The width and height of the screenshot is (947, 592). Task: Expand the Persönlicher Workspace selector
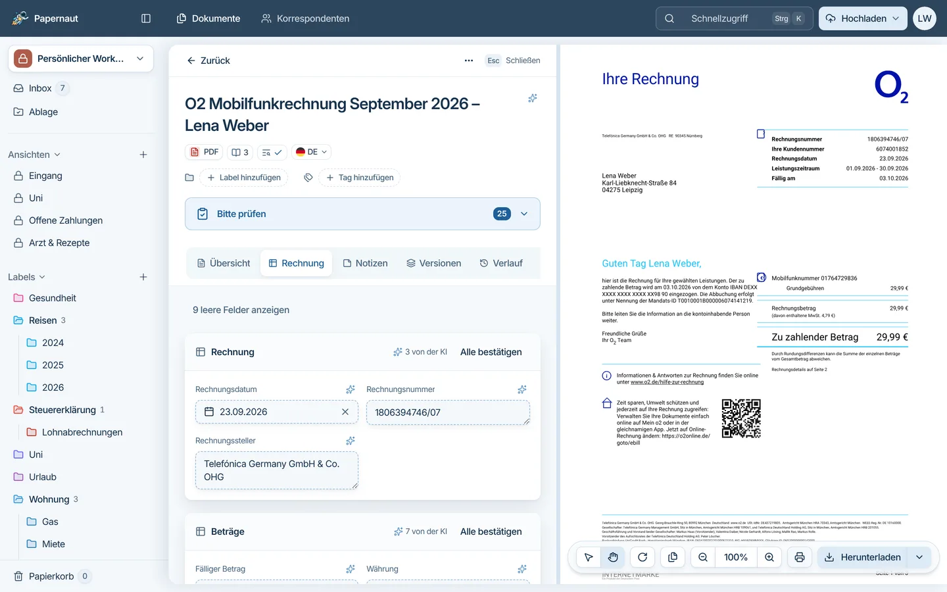pyautogui.click(x=81, y=59)
